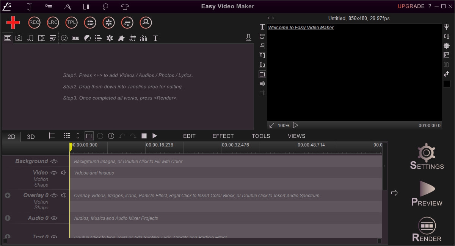Image resolution: width=455 pixels, height=246 pixels.
Task: Open the EDIT menu
Action: tap(189, 136)
